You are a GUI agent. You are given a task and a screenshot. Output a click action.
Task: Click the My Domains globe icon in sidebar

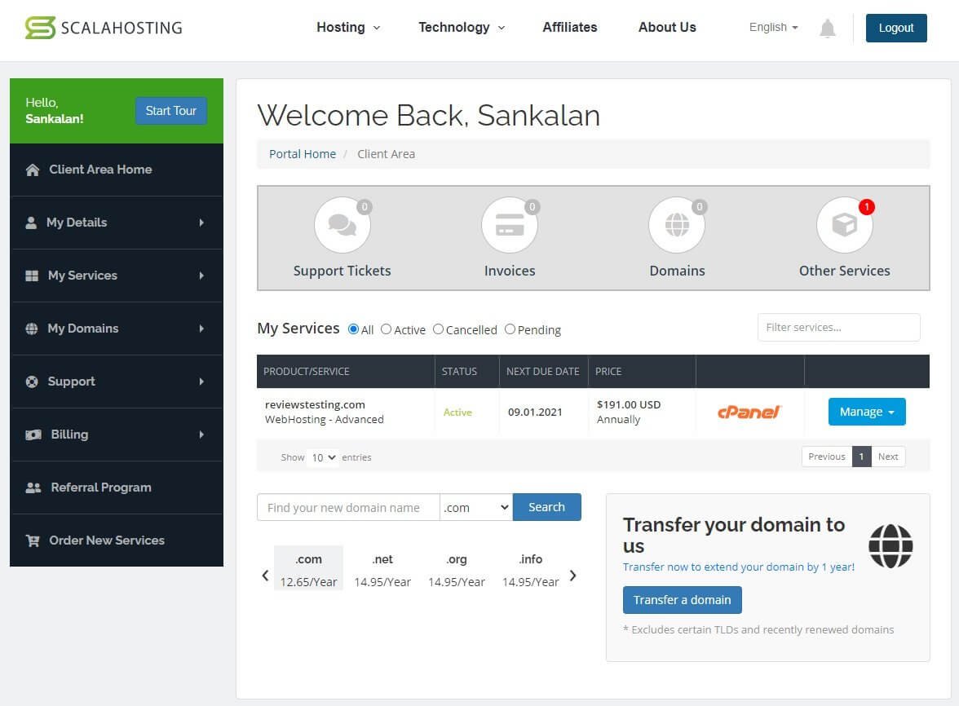coord(32,329)
